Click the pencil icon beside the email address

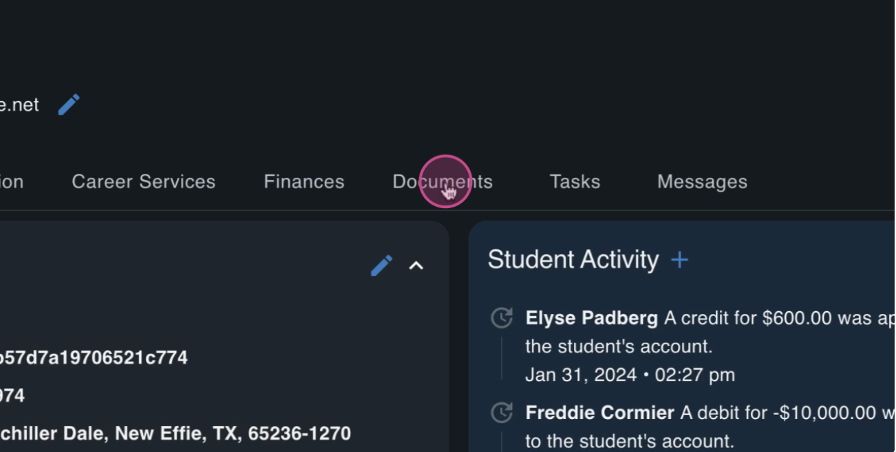coord(69,104)
